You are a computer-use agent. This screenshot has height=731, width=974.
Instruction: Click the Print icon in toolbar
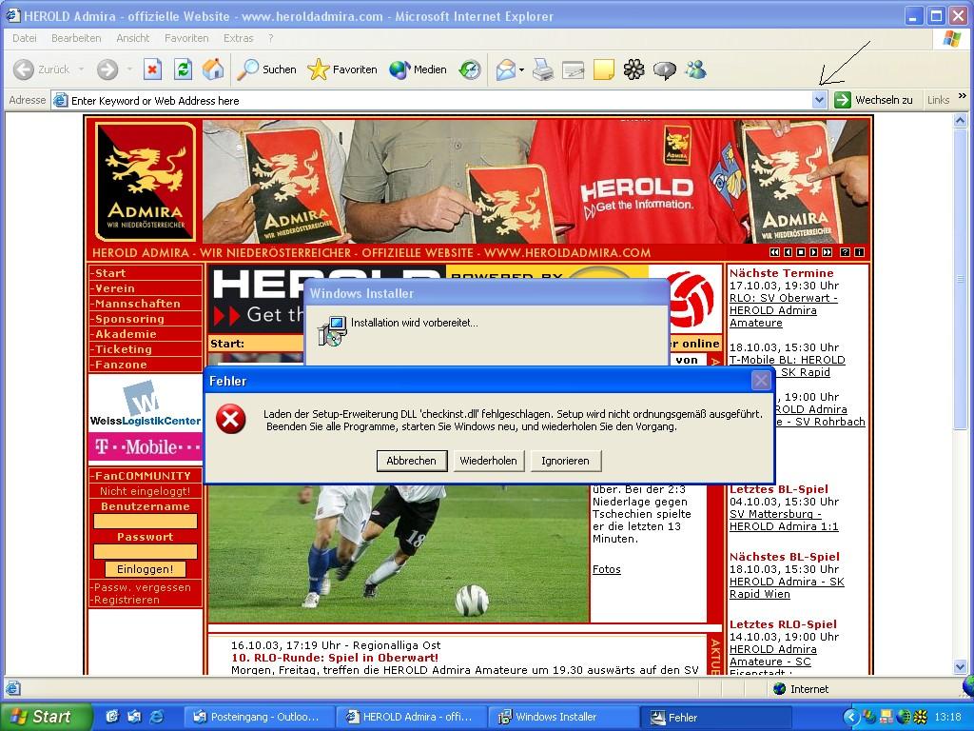[542, 69]
